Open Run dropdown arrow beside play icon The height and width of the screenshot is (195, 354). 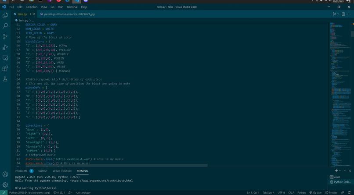(x=338, y=14)
